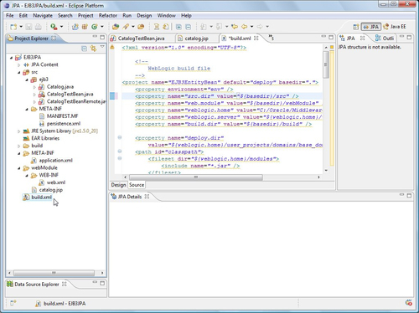
Task: Click Project Explorer horizontal scrollbar
Action: point(54,273)
